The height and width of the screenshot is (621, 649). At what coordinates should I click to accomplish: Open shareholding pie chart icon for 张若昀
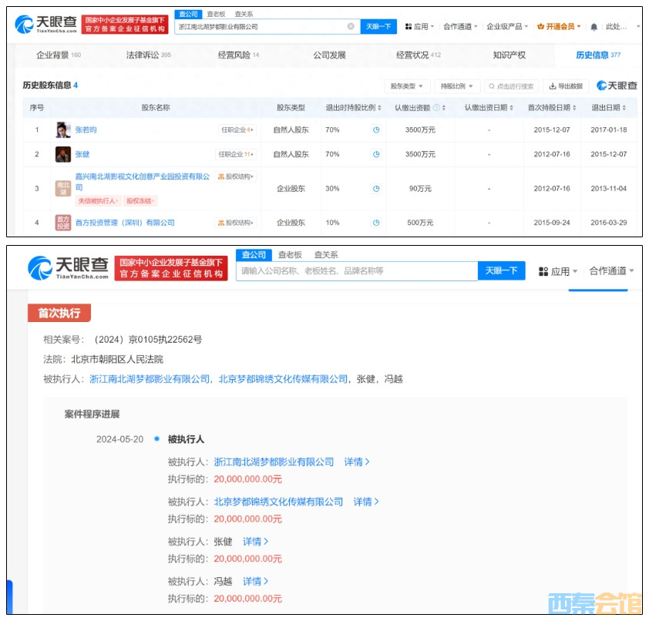(376, 130)
